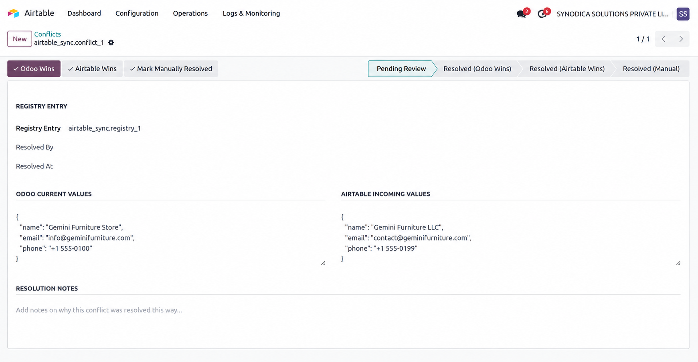Image resolution: width=698 pixels, height=362 pixels.
Task: Go to next record arrow
Action: coord(681,39)
